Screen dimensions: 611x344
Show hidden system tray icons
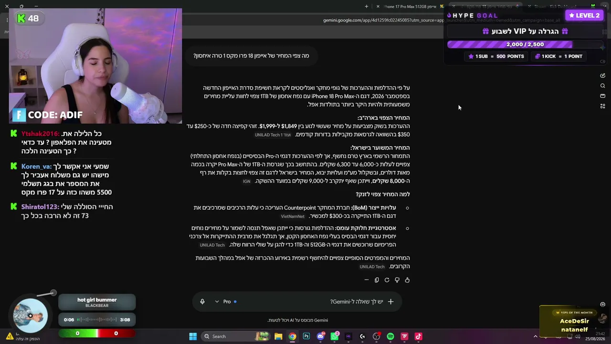point(535,336)
